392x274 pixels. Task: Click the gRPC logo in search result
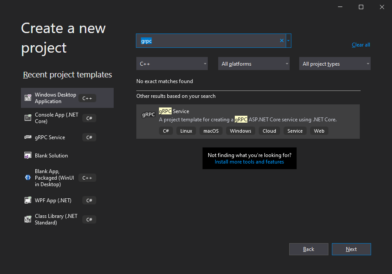click(149, 114)
